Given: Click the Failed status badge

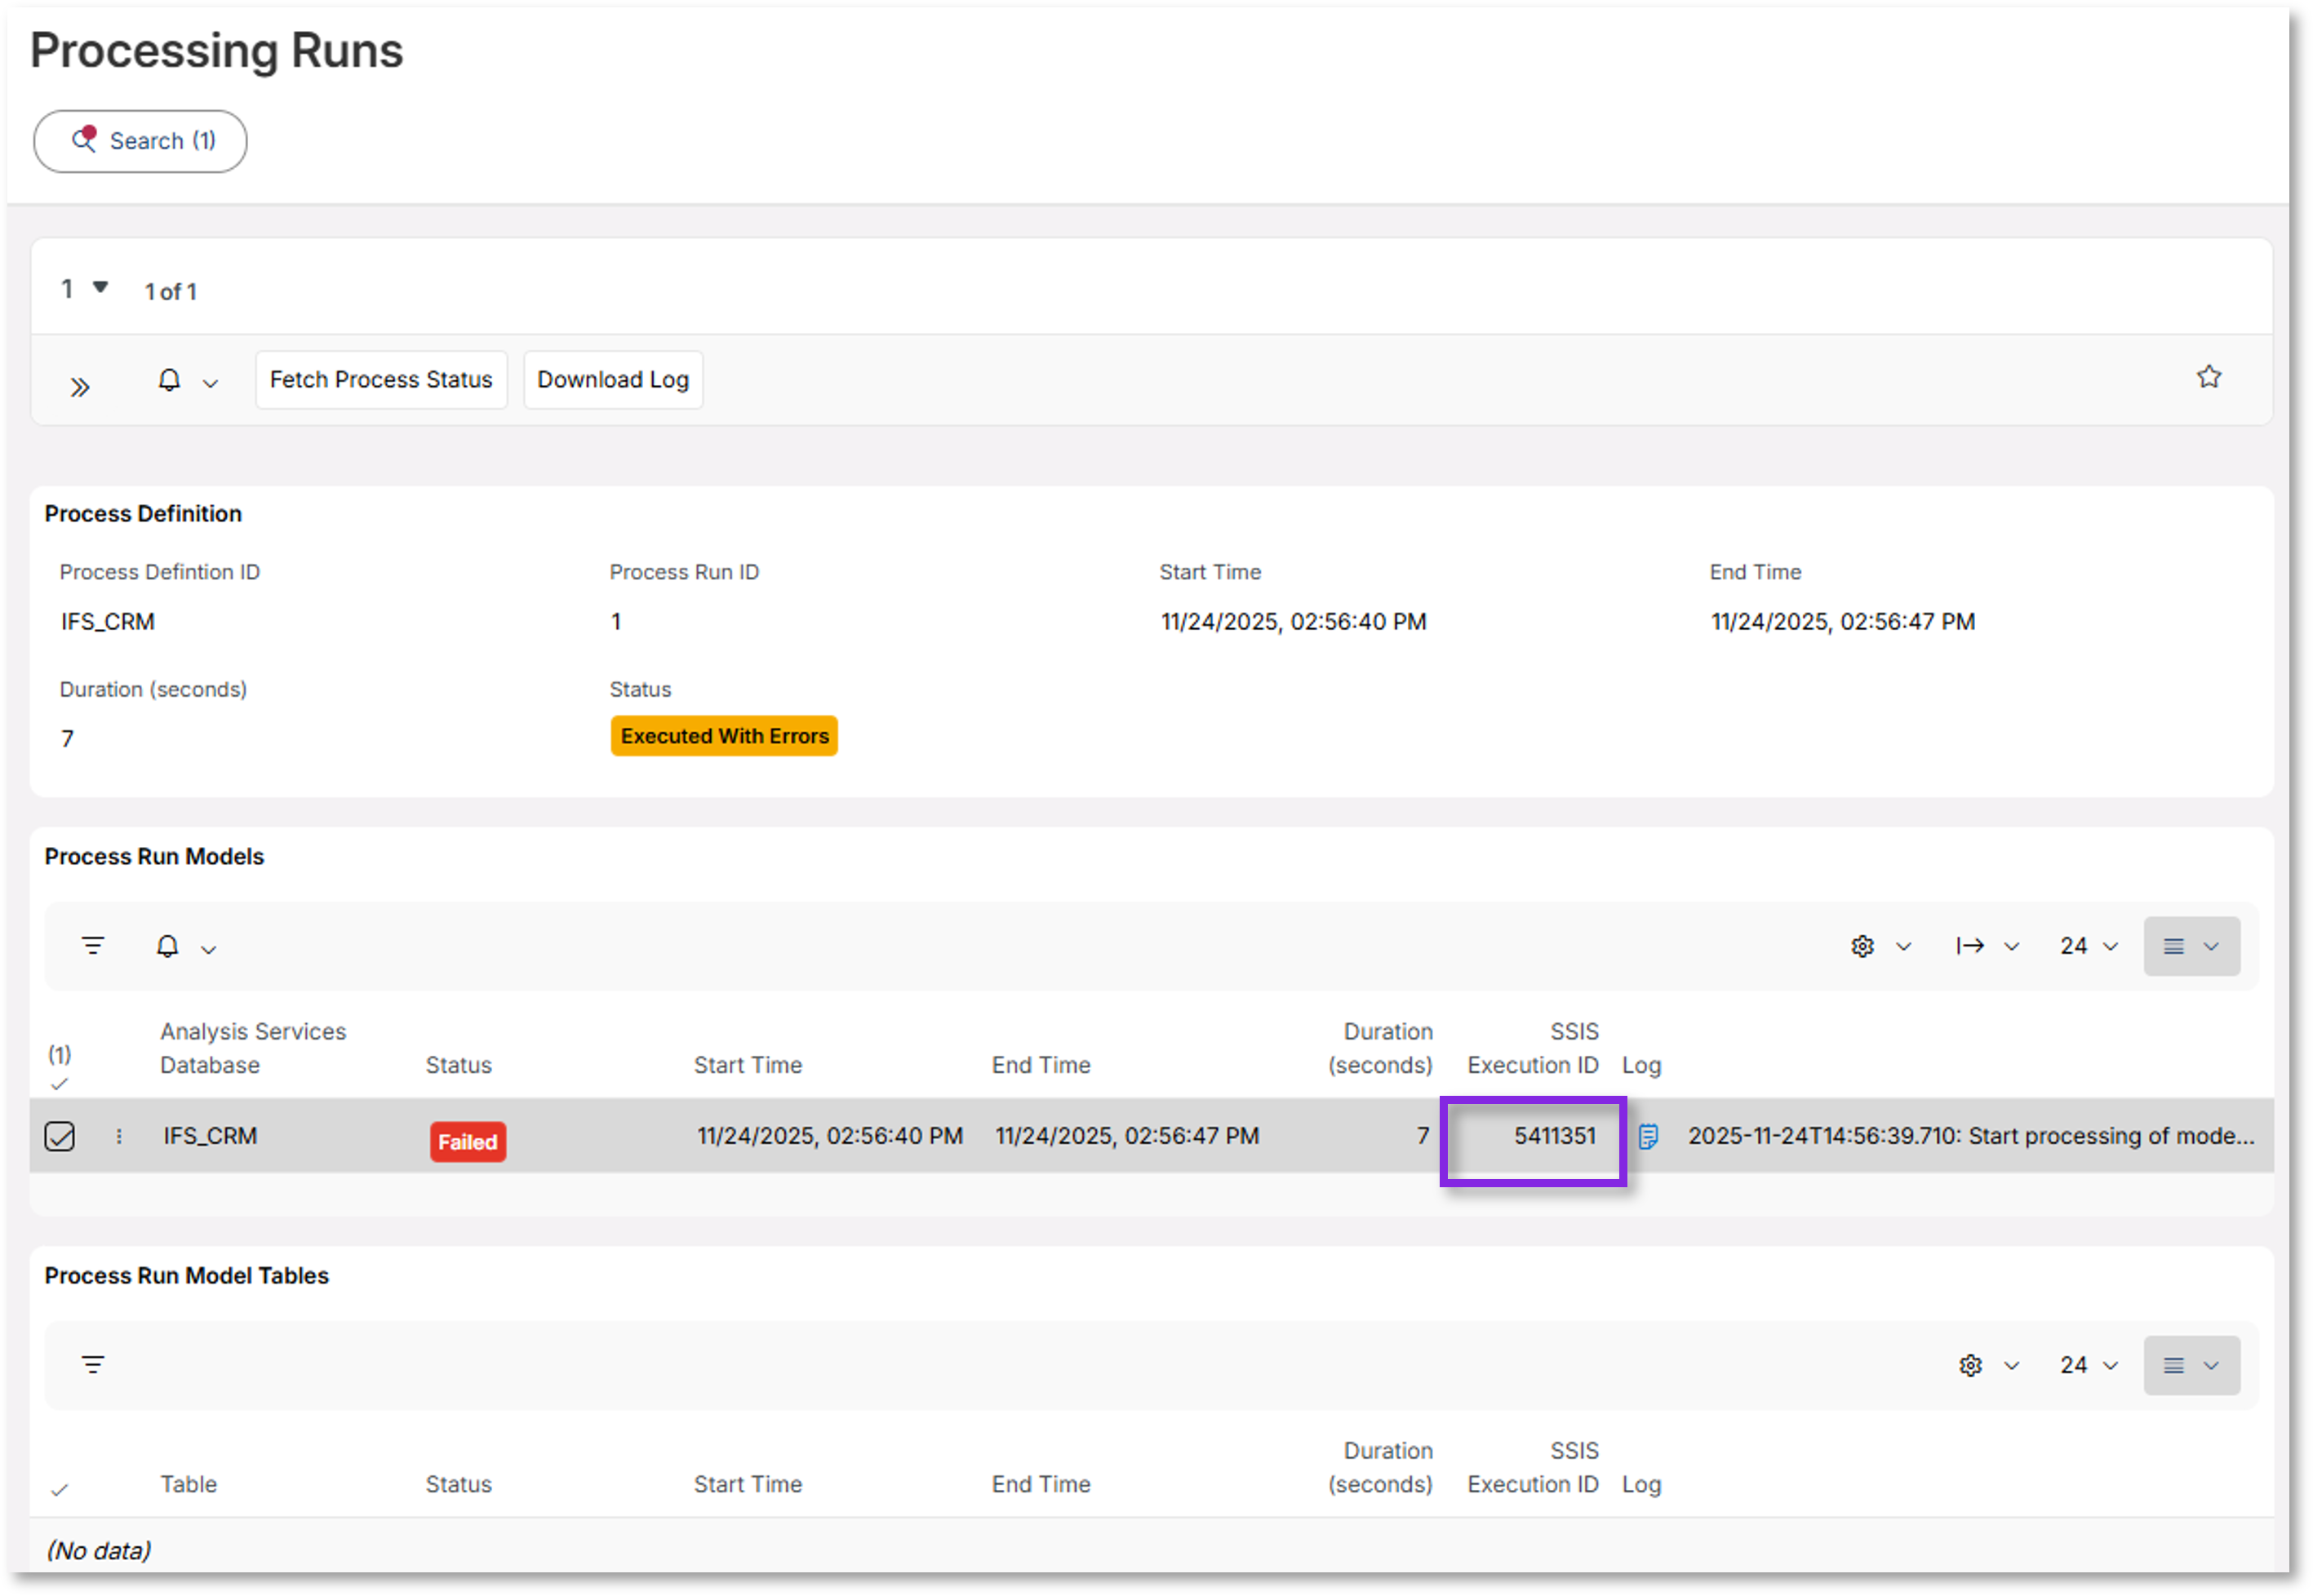Looking at the screenshot, I should 468,1142.
